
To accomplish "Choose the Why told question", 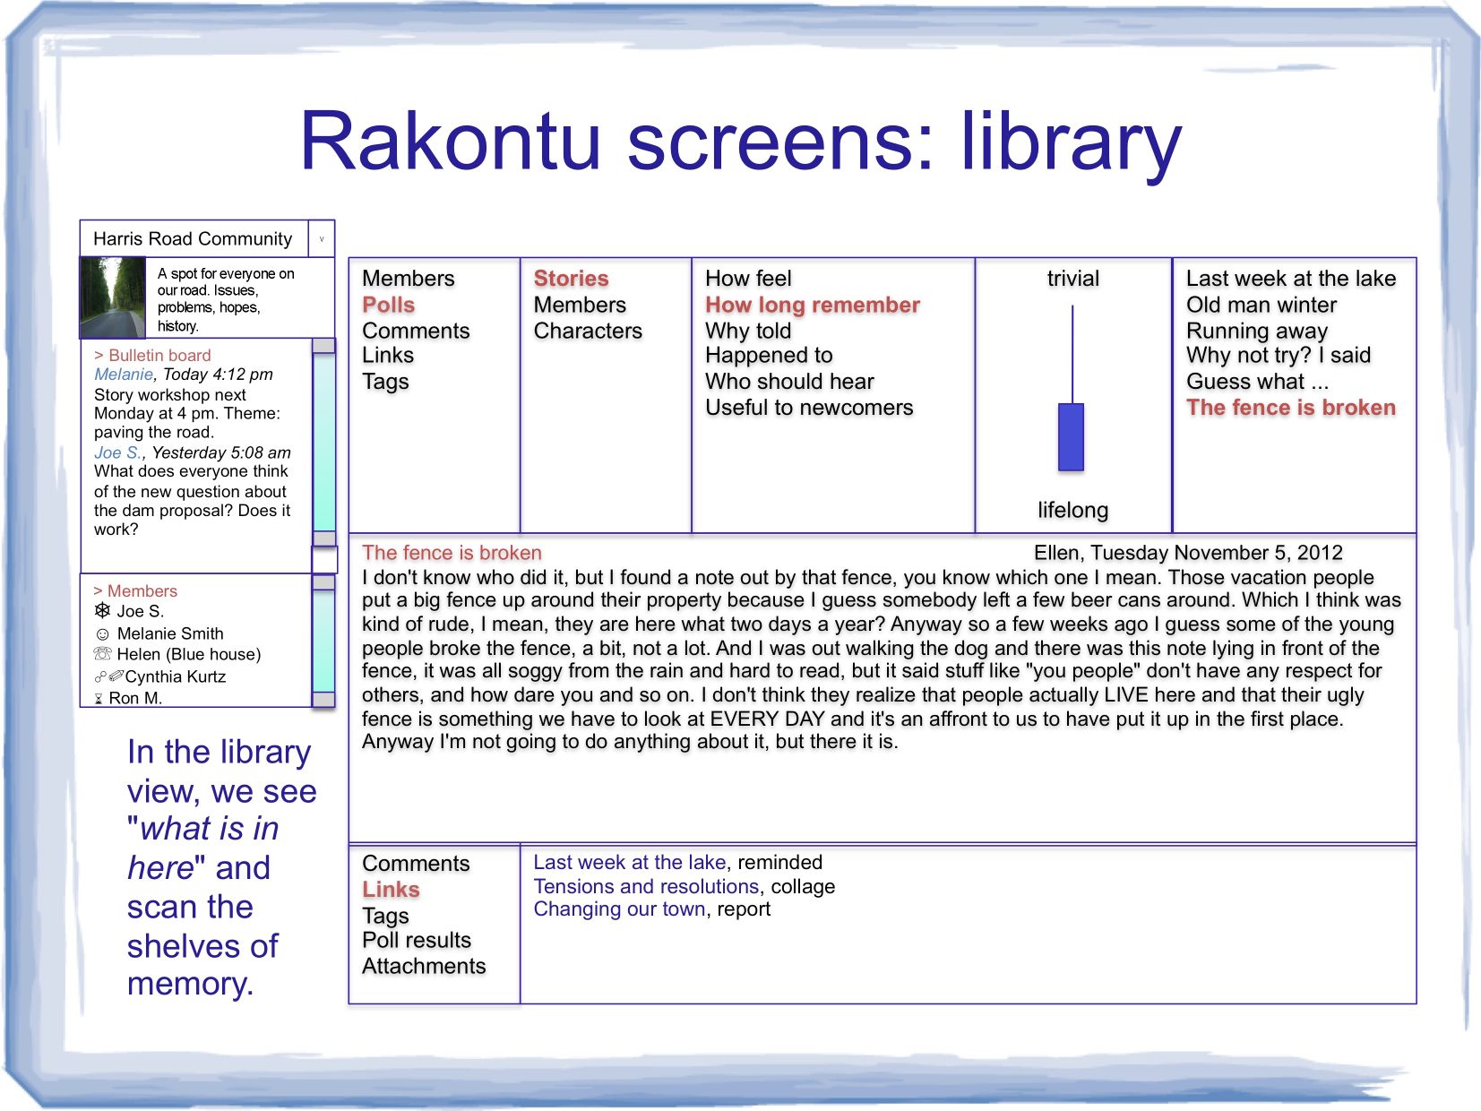I will [x=748, y=331].
